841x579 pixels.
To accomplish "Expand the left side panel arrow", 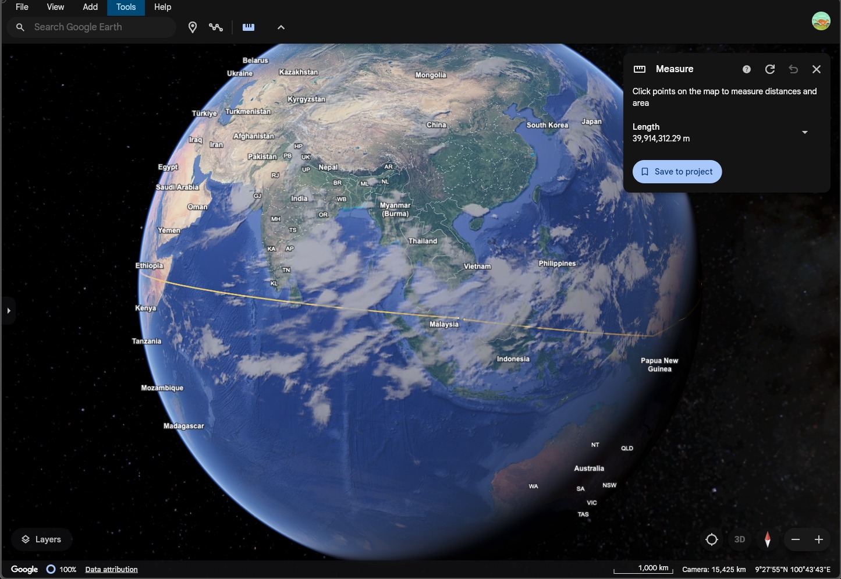I will (8, 311).
